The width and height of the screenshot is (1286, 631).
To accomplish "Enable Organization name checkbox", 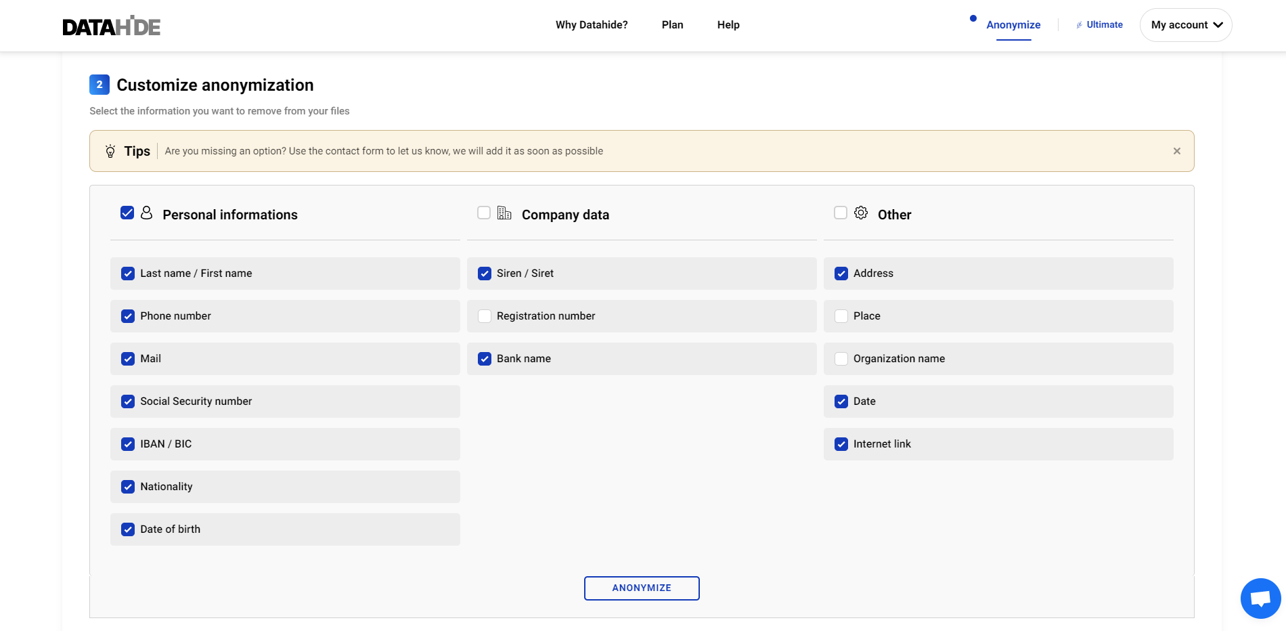I will tap(841, 359).
